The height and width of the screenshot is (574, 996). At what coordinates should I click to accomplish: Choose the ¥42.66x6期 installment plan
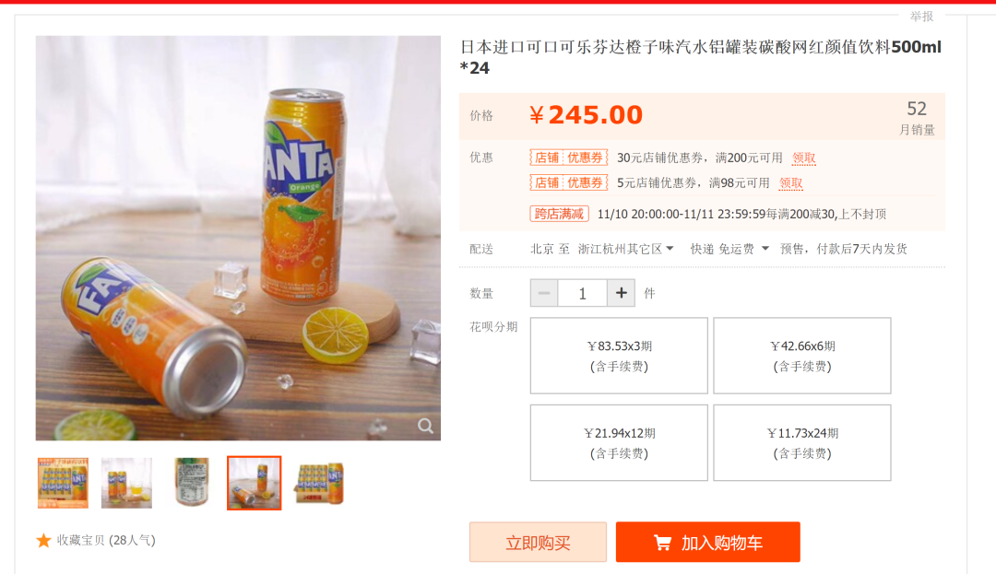802,356
